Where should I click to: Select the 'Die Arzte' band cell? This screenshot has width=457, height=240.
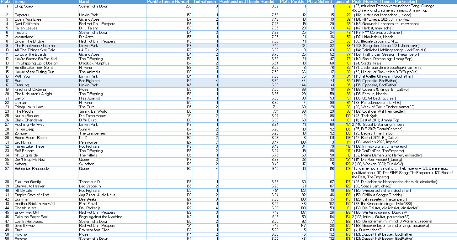coord(112,37)
